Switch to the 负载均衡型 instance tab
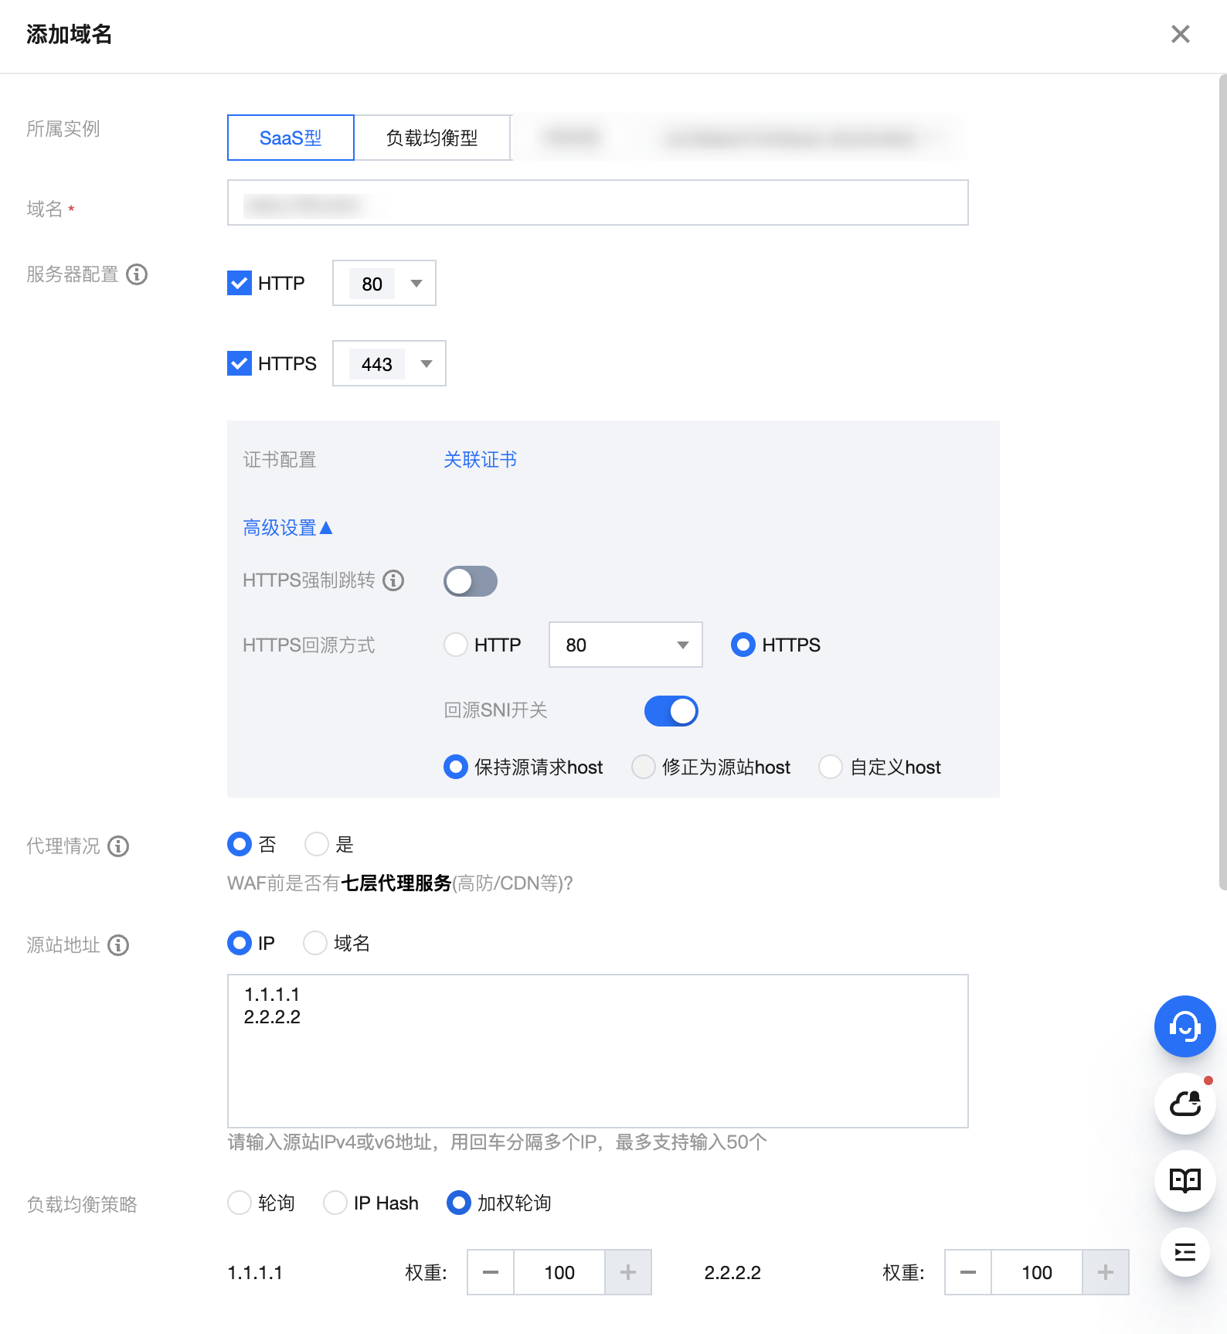The height and width of the screenshot is (1334, 1227). (432, 138)
